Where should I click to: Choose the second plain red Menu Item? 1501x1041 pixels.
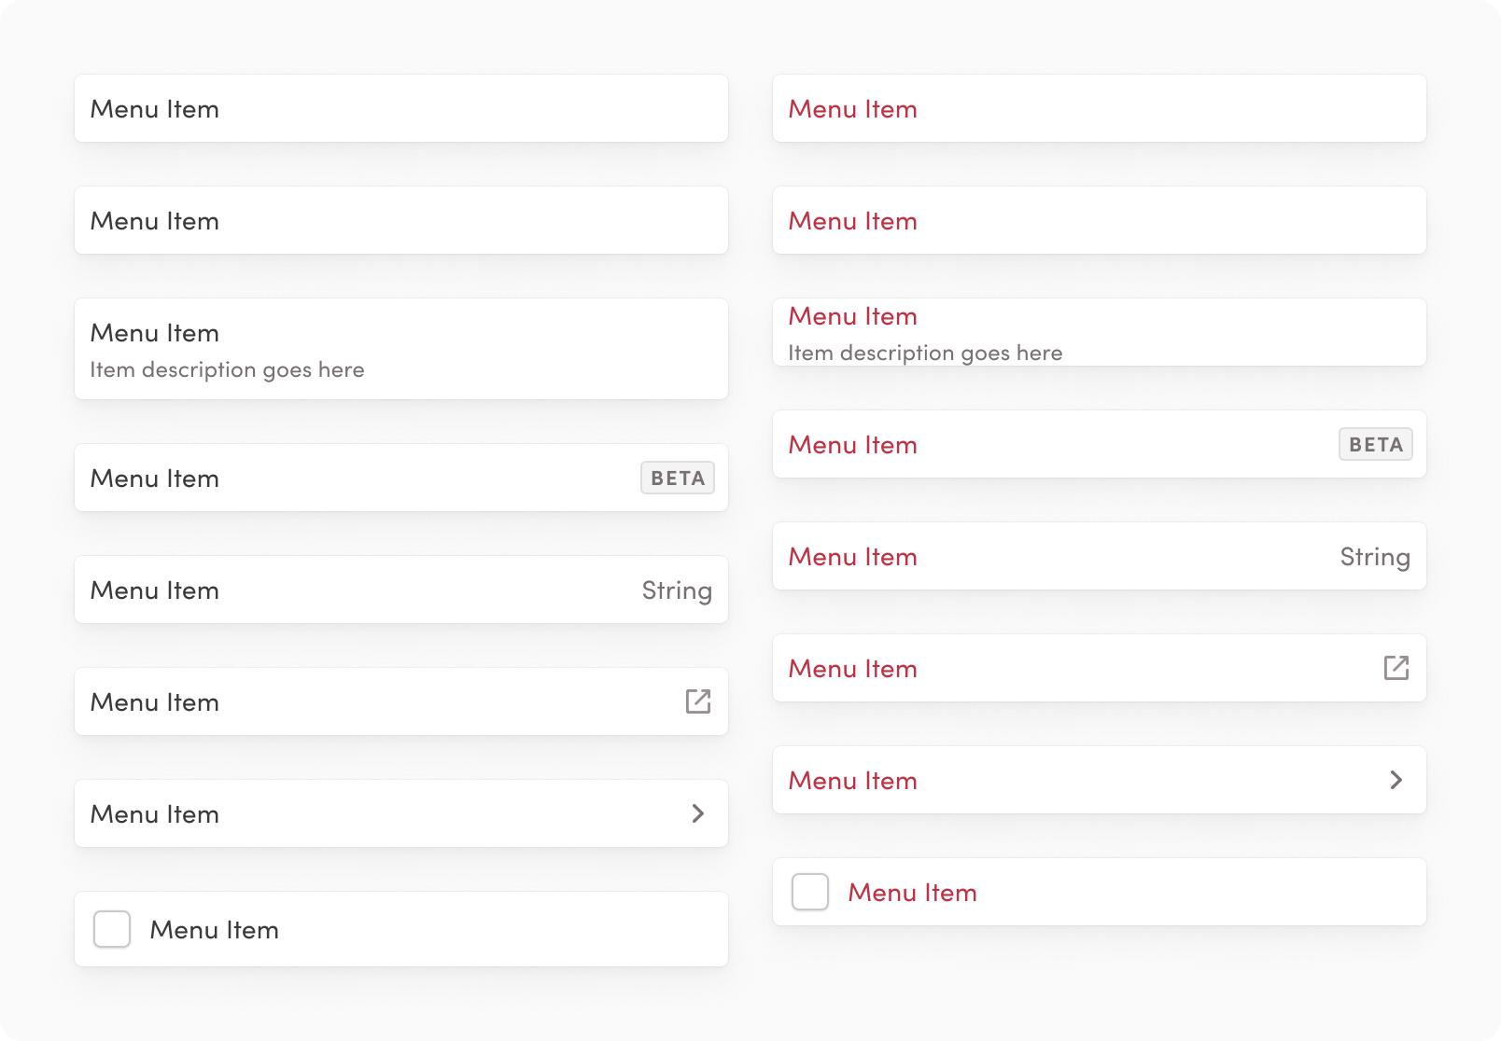point(853,221)
